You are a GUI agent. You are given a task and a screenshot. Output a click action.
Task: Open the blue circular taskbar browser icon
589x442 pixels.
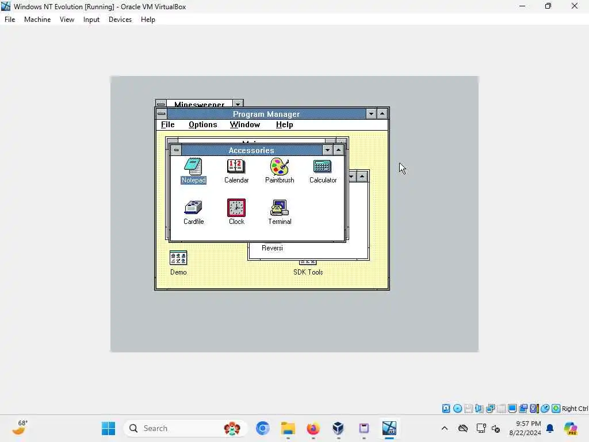(x=262, y=428)
